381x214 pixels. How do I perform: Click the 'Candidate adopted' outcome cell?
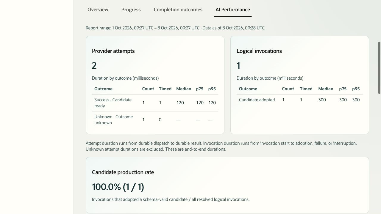tap(257, 100)
